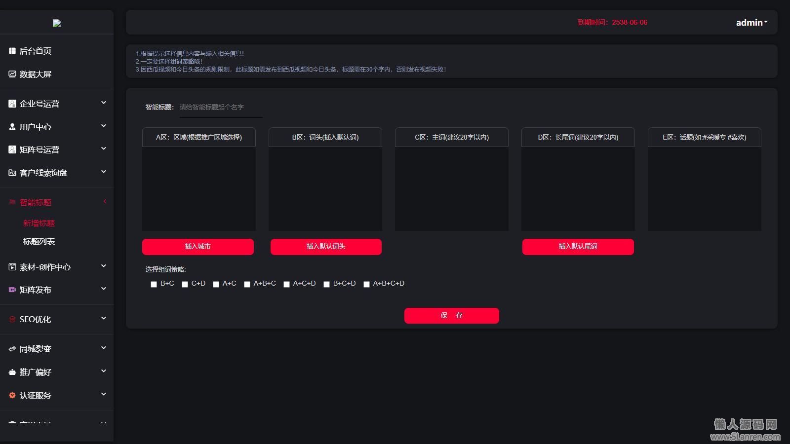The width and height of the screenshot is (790, 444).
Task: Click the 数据大屏 chart icon
Action: [12, 74]
